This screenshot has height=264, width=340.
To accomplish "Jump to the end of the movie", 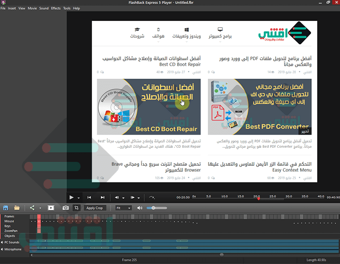I will (x=102, y=197).
